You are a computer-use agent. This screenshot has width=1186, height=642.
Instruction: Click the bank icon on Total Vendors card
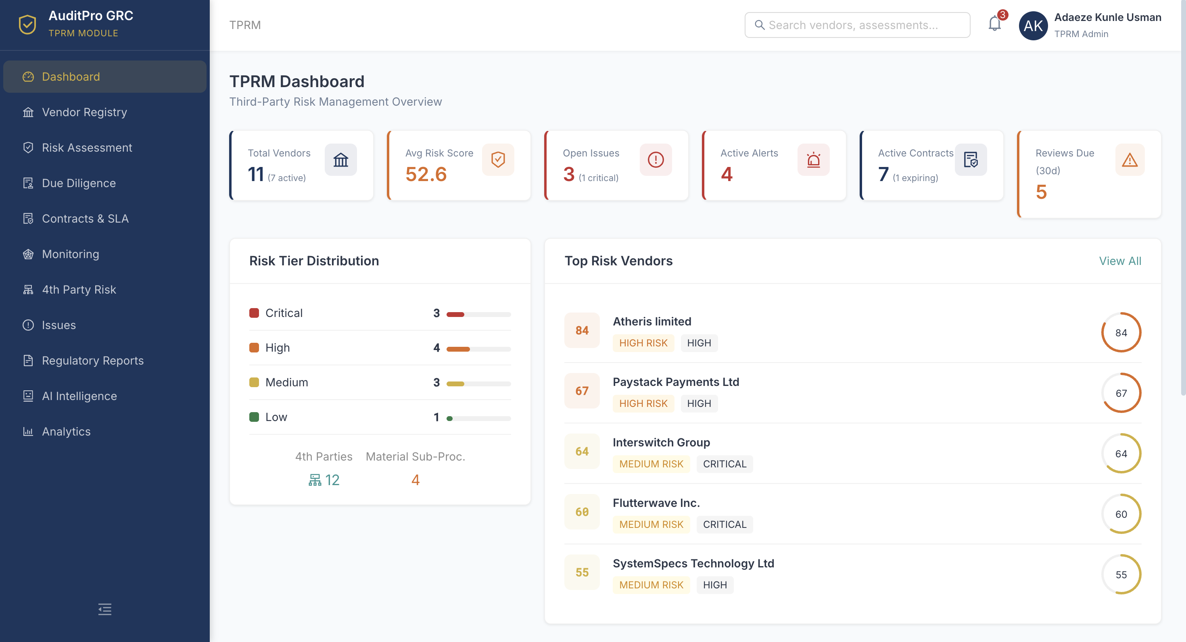tap(341, 160)
